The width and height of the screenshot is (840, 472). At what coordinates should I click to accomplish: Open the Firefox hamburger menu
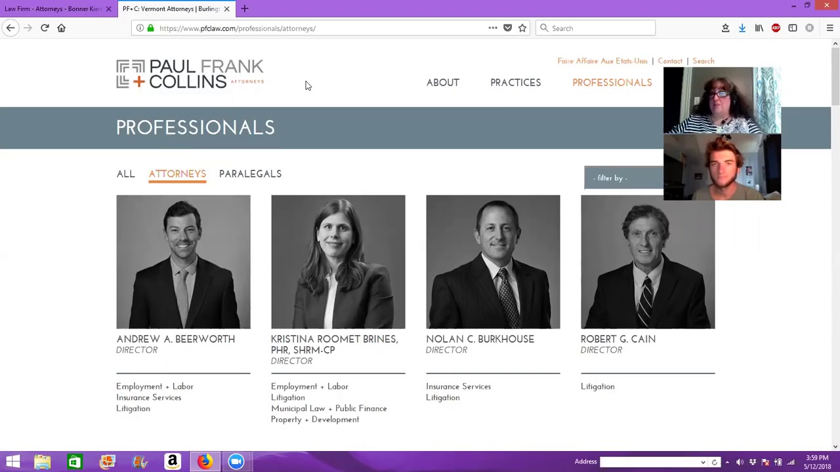(x=829, y=28)
